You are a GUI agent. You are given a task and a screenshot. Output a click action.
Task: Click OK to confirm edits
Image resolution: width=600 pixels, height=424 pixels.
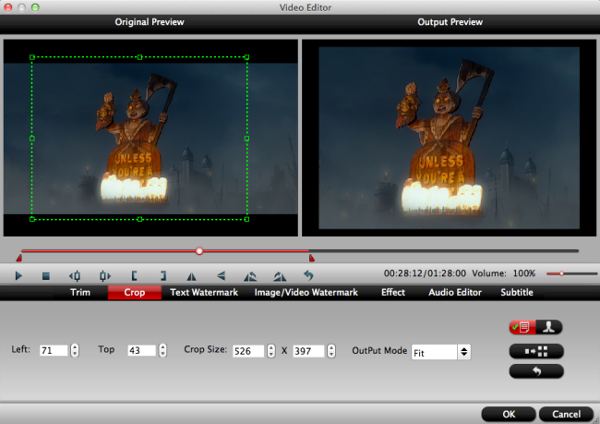pos(509,414)
